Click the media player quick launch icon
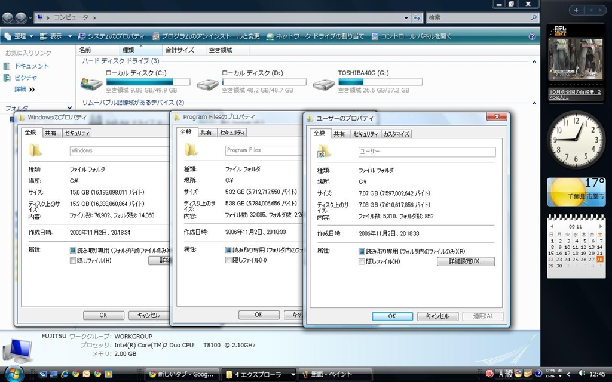The image size is (612, 382). [x=108, y=374]
